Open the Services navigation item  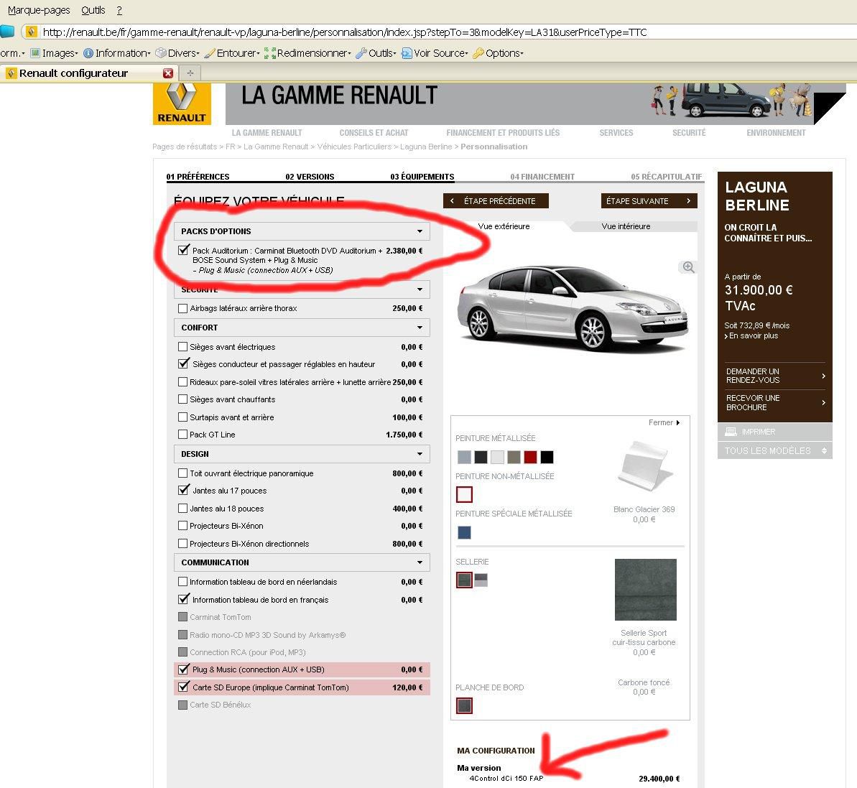(616, 133)
